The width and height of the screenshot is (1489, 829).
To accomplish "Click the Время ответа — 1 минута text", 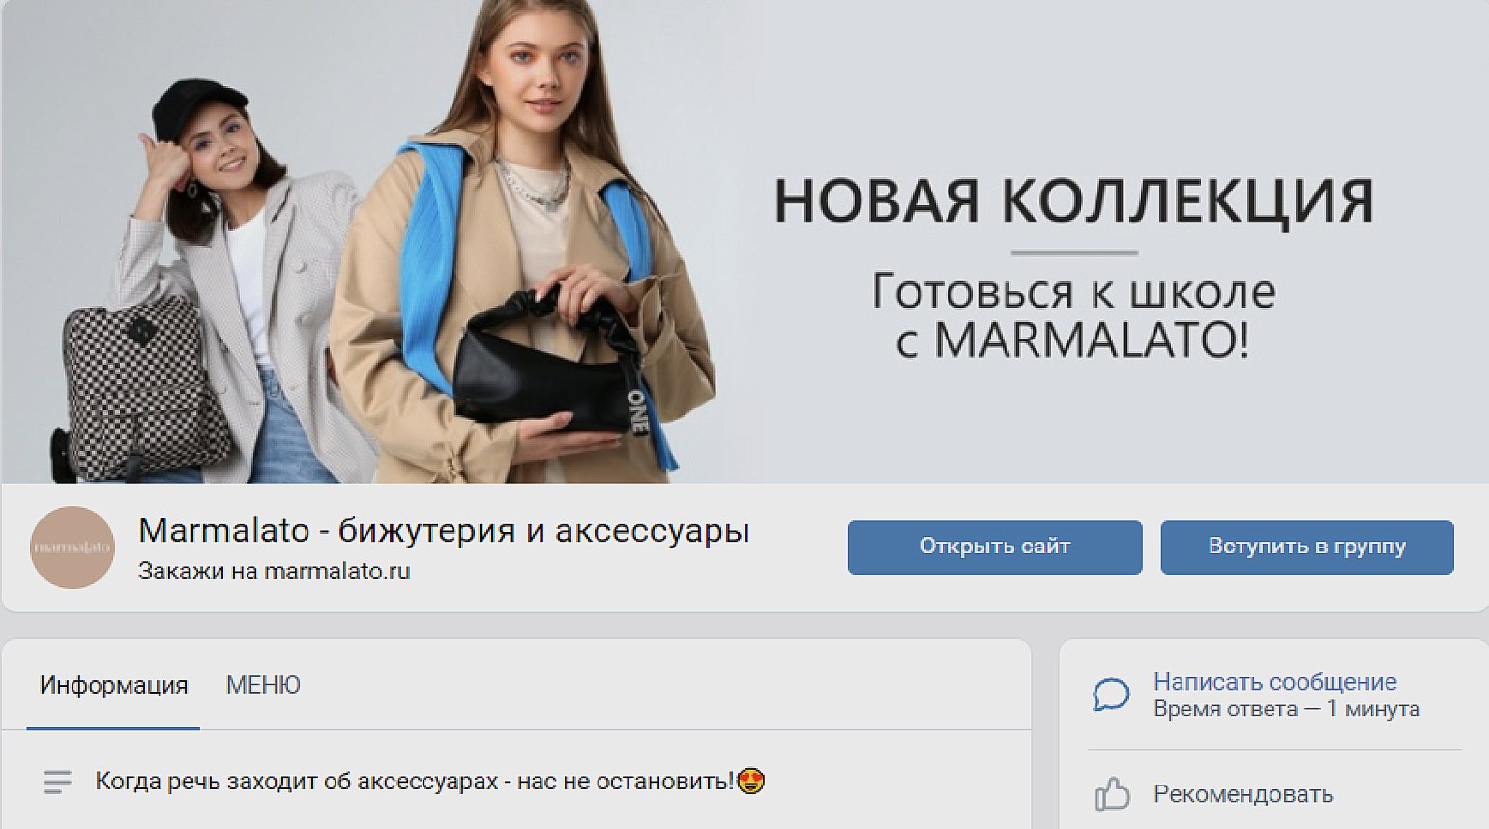I will [x=1286, y=708].
